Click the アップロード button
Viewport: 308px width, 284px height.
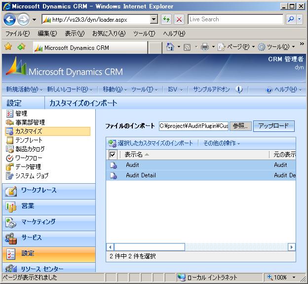point(273,126)
